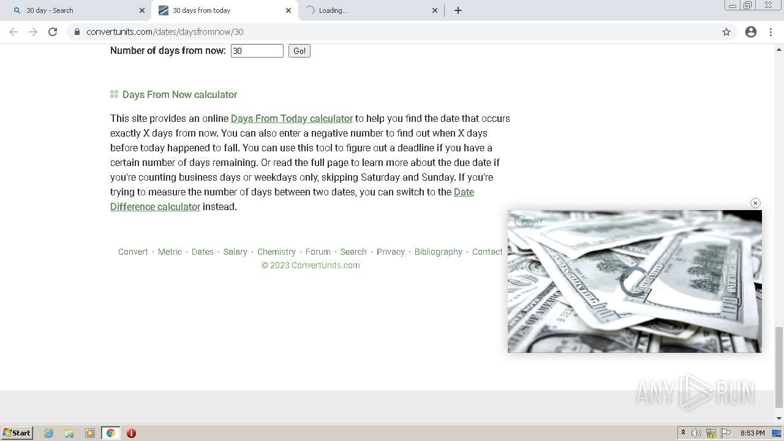The image size is (784, 441).
Task: Open the network tray icon
Action: [x=711, y=433]
